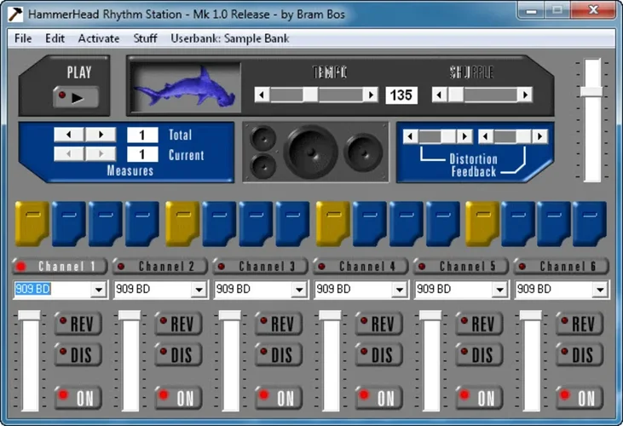Select the Channel 2 button

click(x=160, y=266)
